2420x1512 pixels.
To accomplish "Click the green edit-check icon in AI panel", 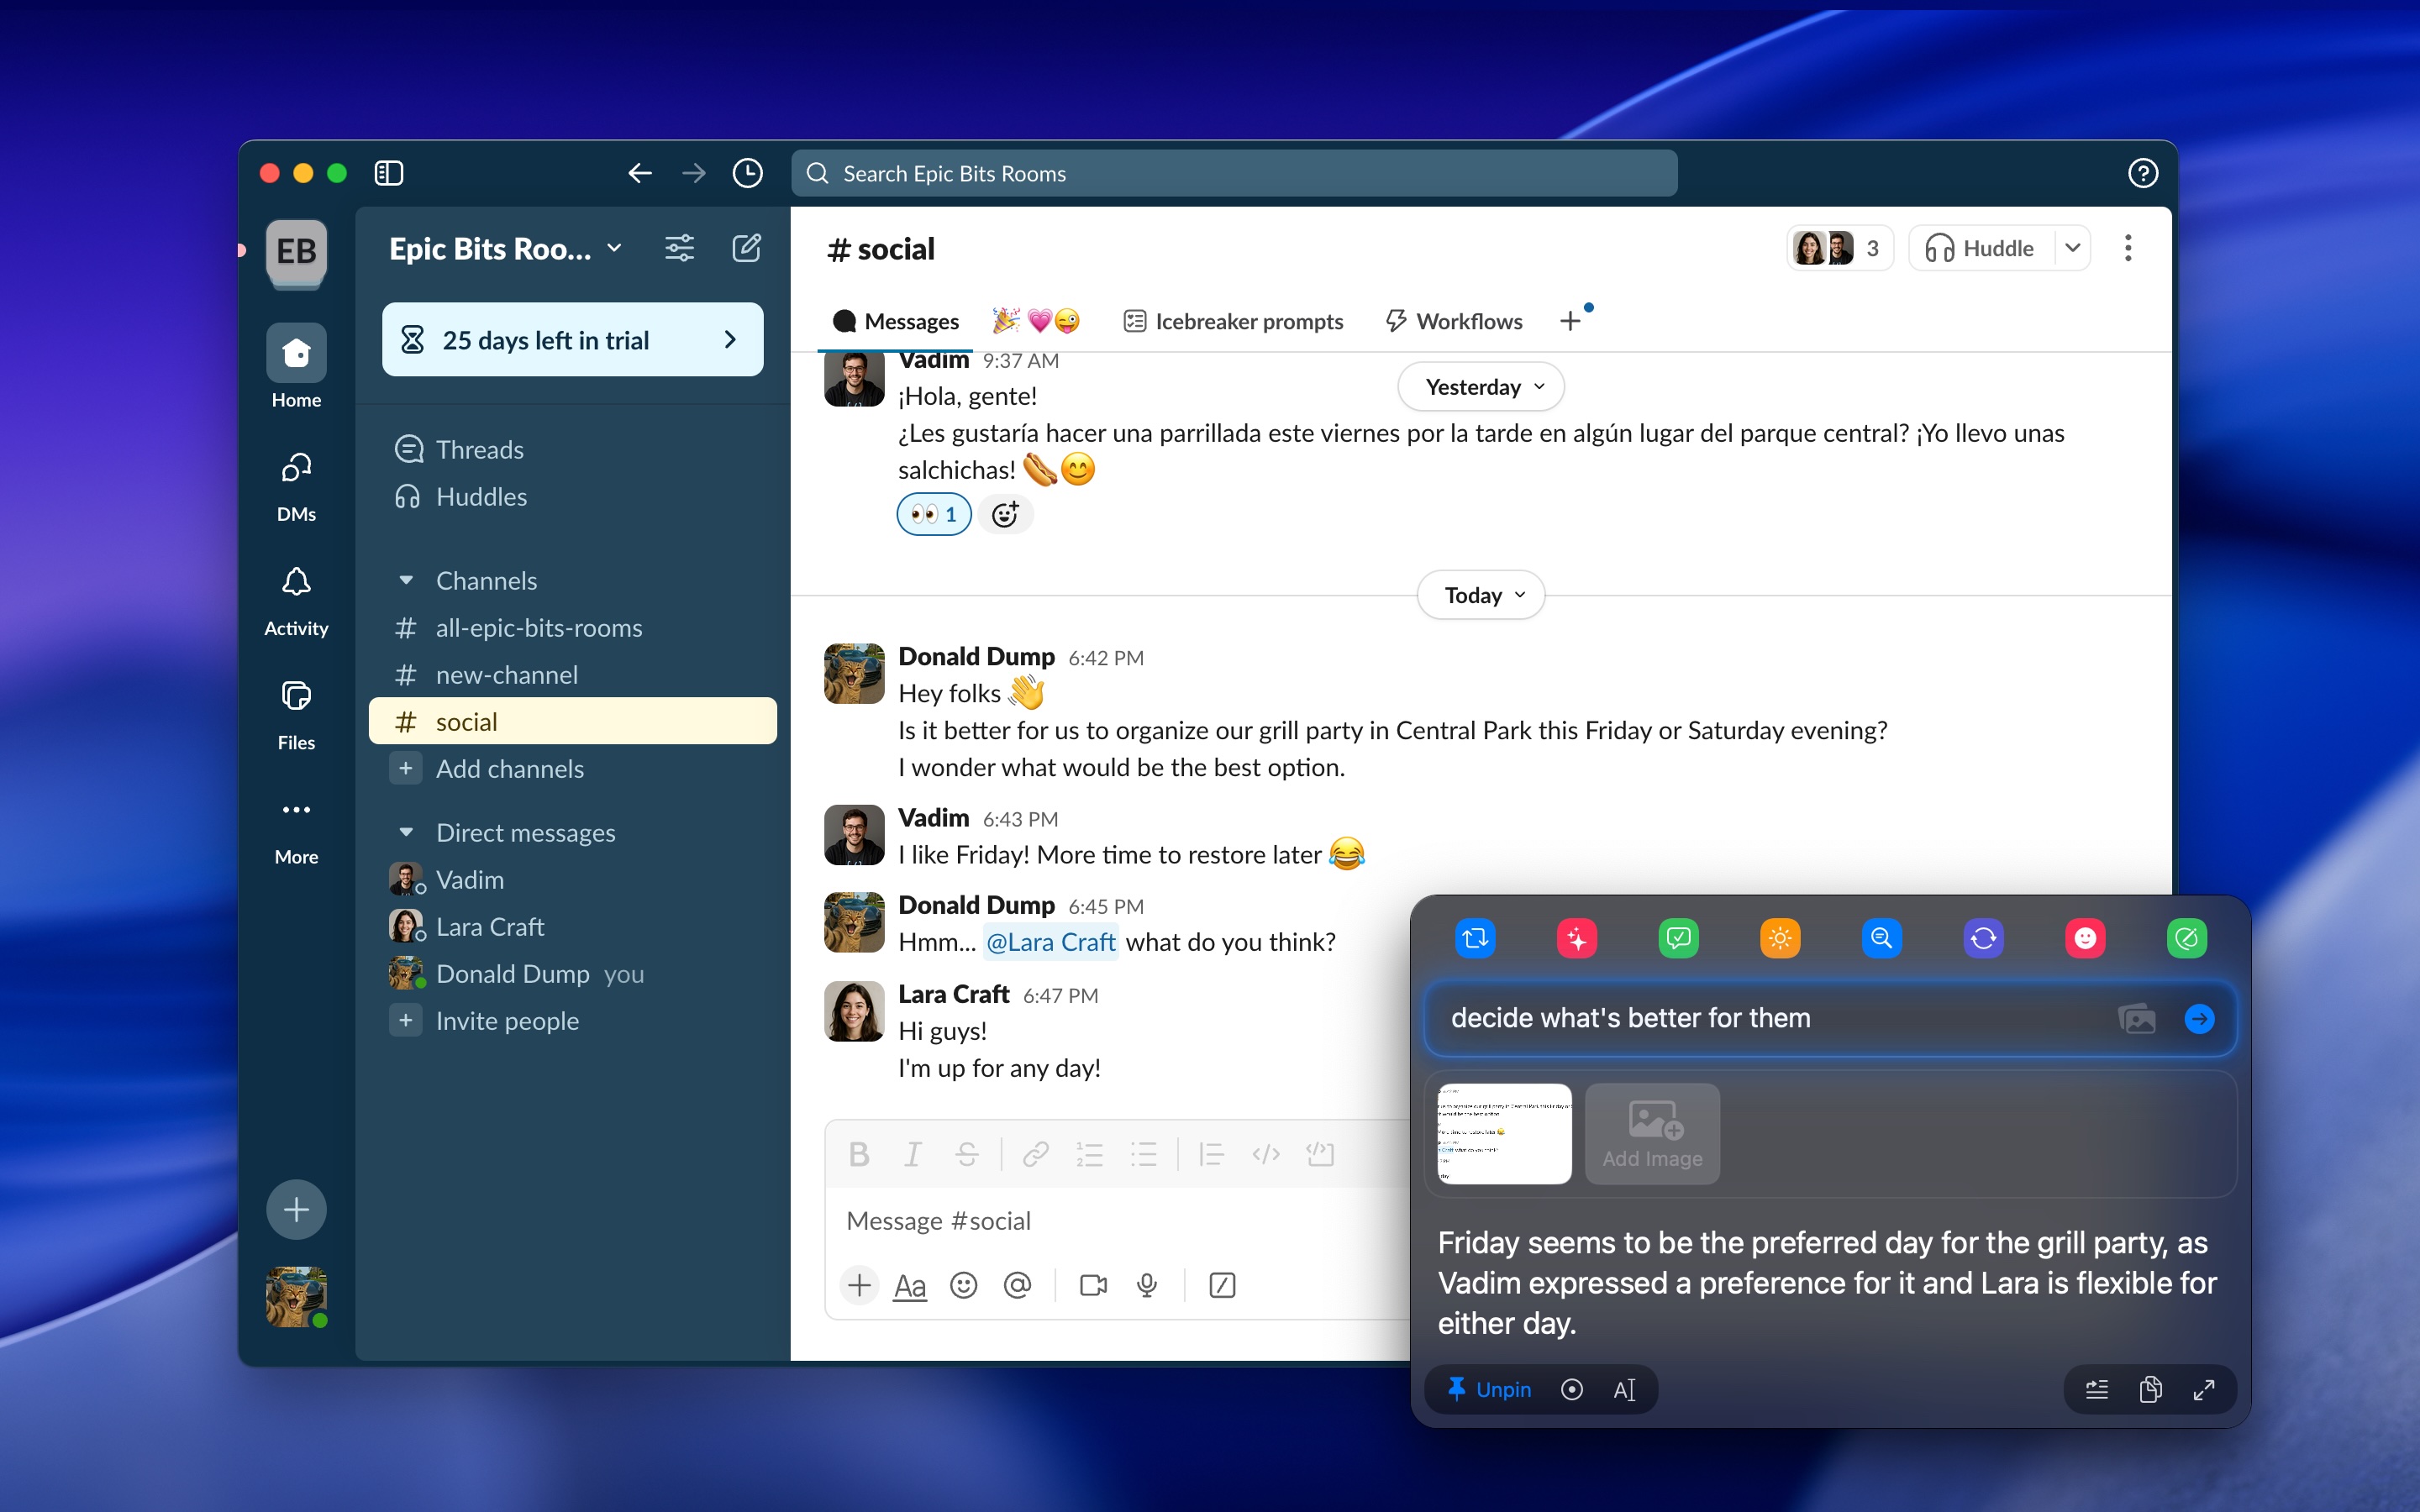I will coord(2187,938).
